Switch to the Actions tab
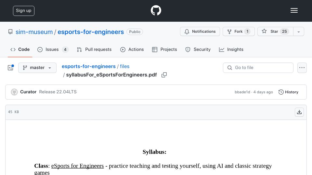The height and width of the screenshot is (175, 312). pos(132,49)
